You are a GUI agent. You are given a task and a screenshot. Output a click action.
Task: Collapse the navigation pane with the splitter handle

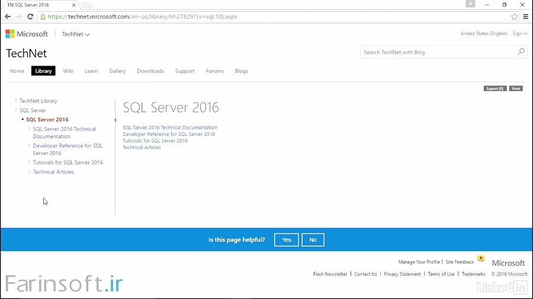tap(115, 120)
